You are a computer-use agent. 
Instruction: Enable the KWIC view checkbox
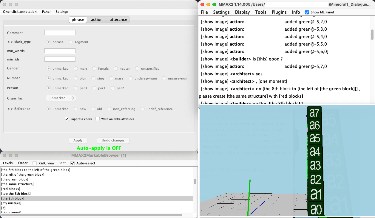[35, 163]
